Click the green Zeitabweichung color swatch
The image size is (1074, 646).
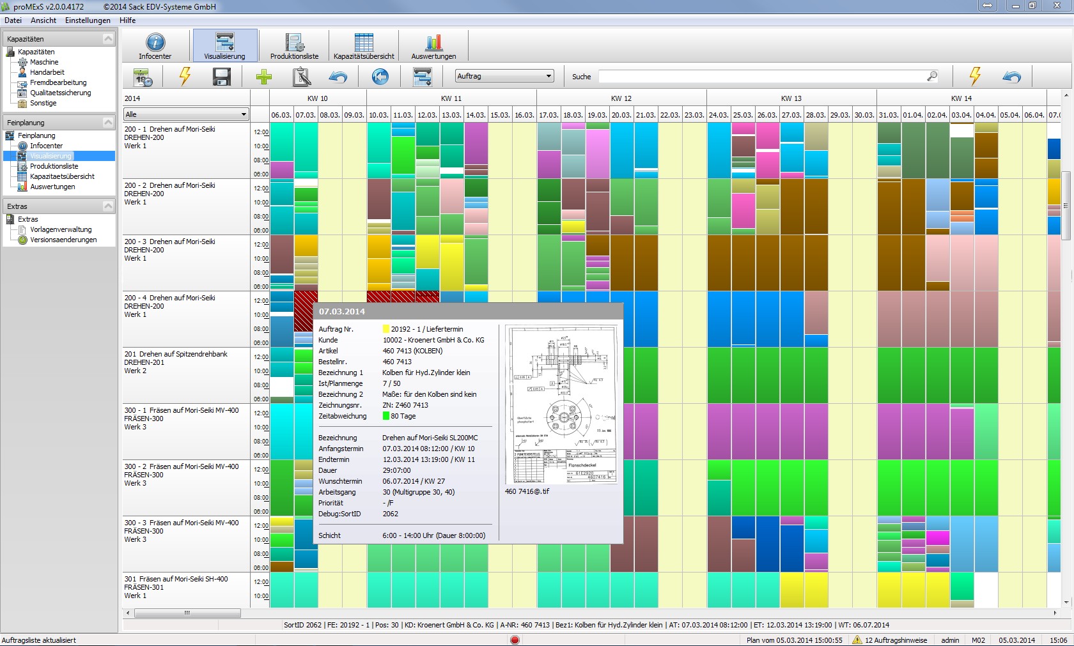[385, 416]
